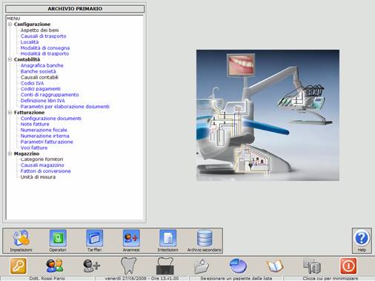The width and height of the screenshot is (375, 281).
Task: Click the Magazzino heading
Action: [27, 153]
